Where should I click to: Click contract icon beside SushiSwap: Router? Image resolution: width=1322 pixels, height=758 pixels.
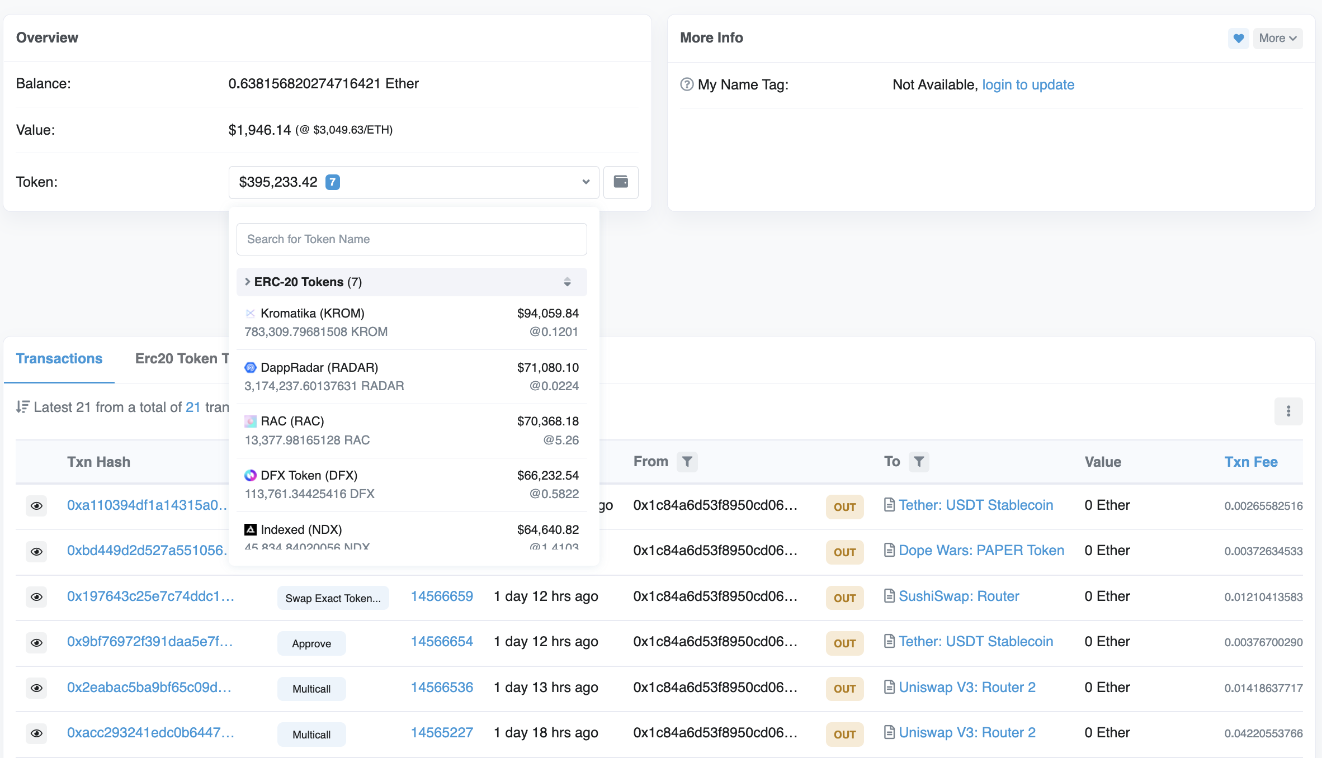[889, 596]
